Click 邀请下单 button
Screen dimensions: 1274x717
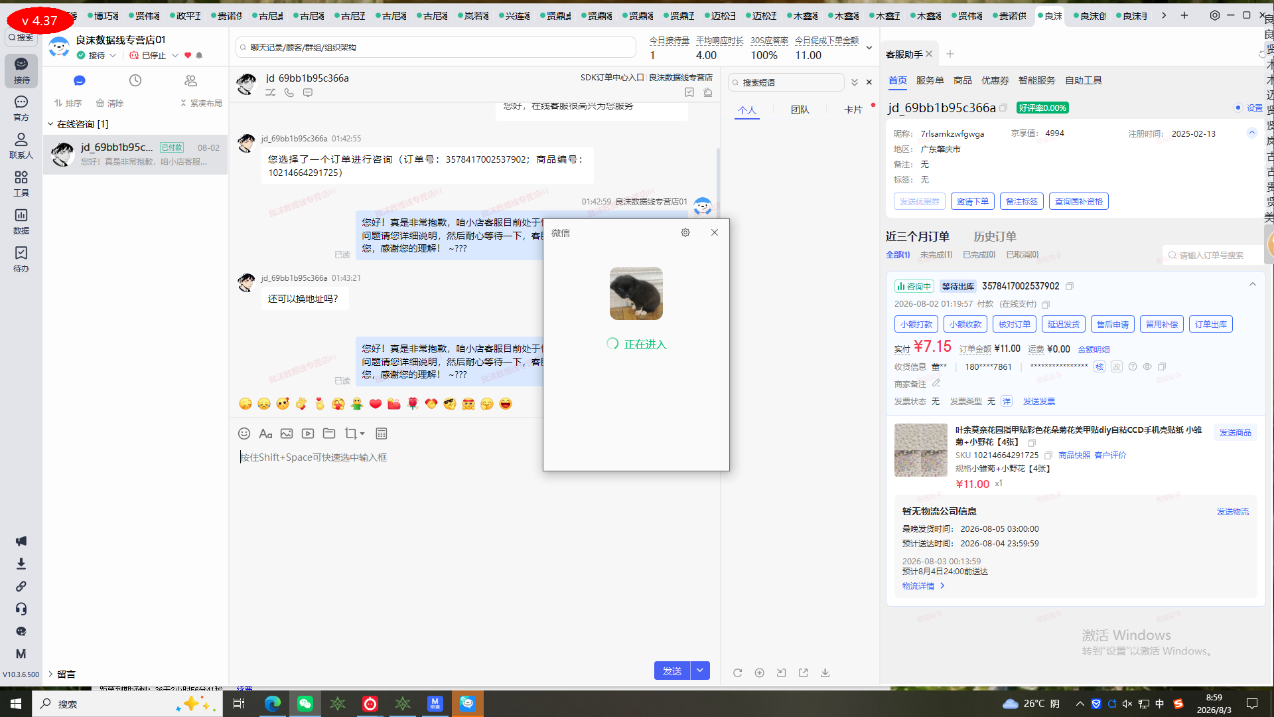pyautogui.click(x=973, y=201)
